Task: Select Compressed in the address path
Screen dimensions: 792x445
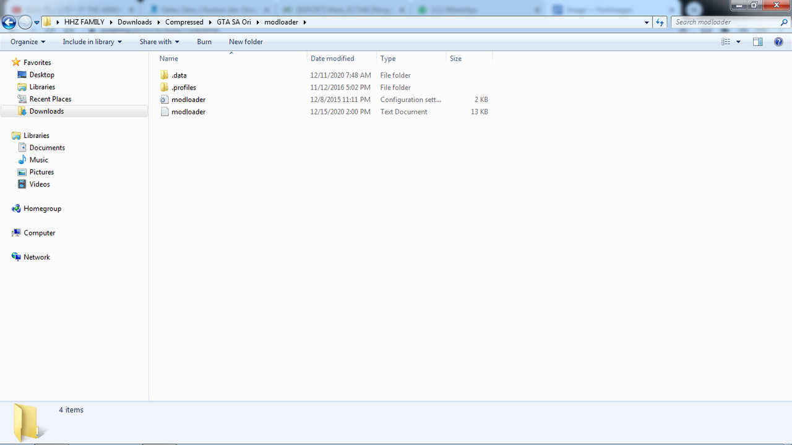Action: tap(184, 22)
